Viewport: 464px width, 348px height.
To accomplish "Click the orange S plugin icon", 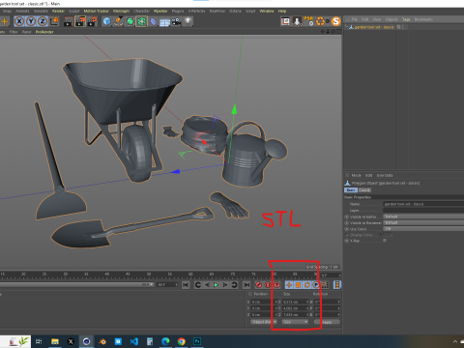I will (335, 21).
